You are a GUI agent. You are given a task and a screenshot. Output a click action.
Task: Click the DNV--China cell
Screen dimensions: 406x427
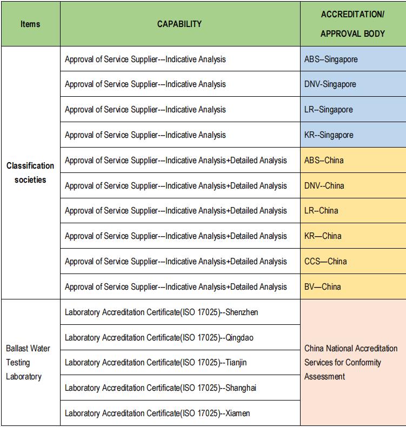point(353,185)
